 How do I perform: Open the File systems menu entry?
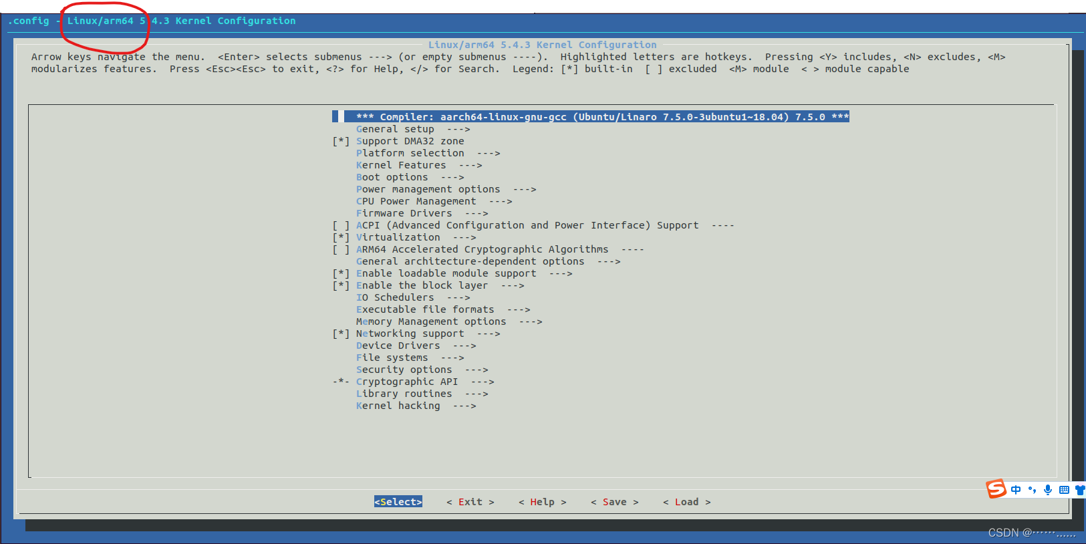coord(410,358)
